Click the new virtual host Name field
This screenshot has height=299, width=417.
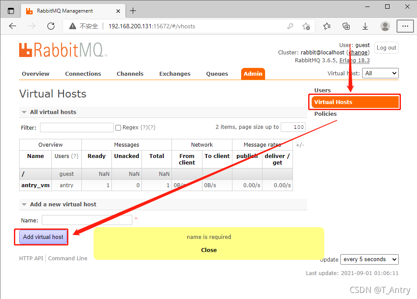[x=87, y=220]
